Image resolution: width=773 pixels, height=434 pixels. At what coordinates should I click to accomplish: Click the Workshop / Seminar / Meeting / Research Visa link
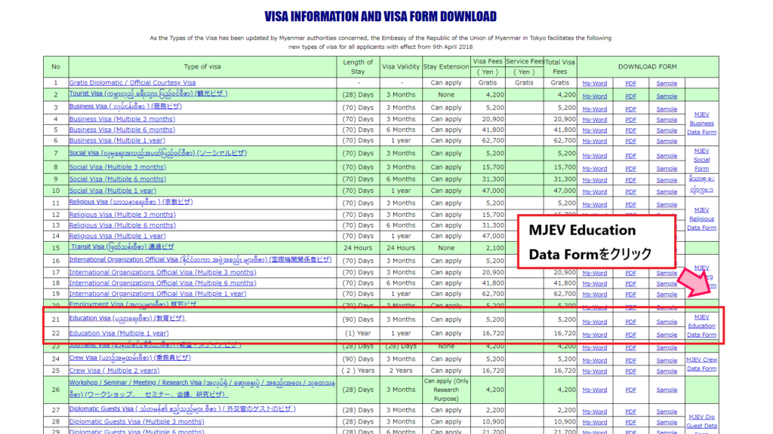coord(151,383)
